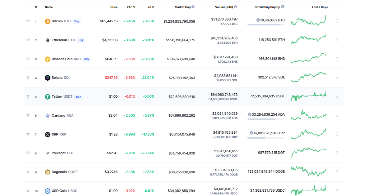This screenshot has width=366, height=196.
Task: Toggle the Dogecoin watchlist star
Action: coord(28,171)
